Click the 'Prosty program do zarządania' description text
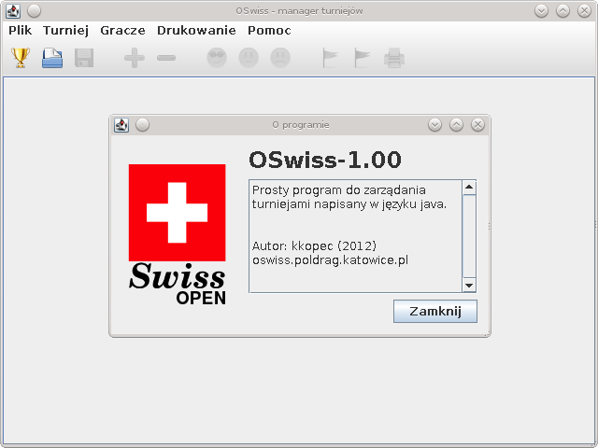This screenshot has height=448, width=598. coord(339,190)
